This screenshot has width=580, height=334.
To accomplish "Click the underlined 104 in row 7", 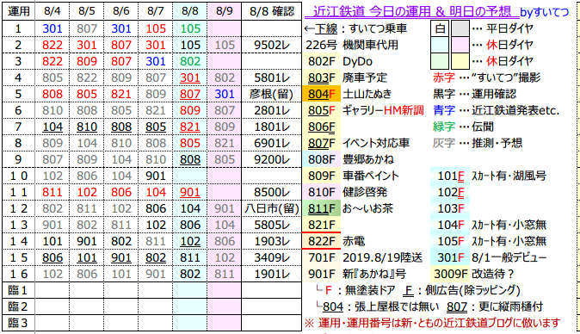I will coord(52,127).
